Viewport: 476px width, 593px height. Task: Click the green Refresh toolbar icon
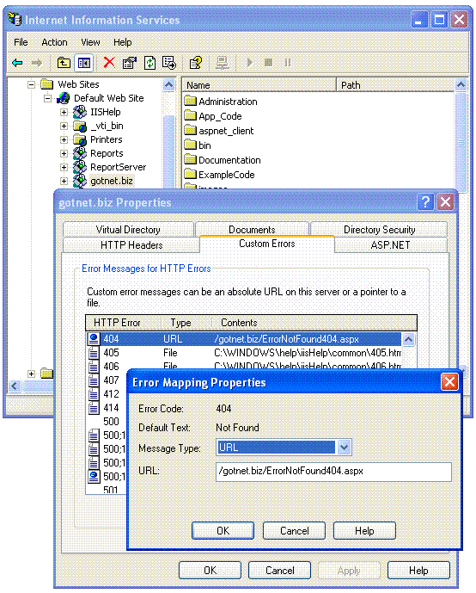click(150, 63)
